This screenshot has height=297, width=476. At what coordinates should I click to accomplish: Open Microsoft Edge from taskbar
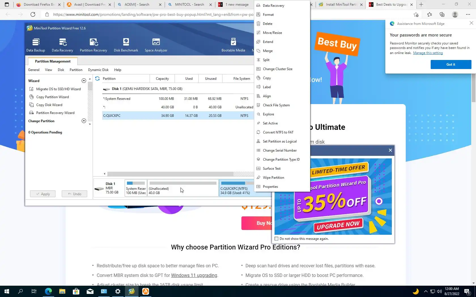[x=48, y=291]
